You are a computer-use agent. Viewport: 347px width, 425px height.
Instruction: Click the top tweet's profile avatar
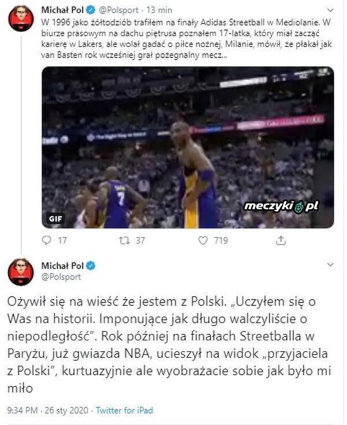coord(20,20)
